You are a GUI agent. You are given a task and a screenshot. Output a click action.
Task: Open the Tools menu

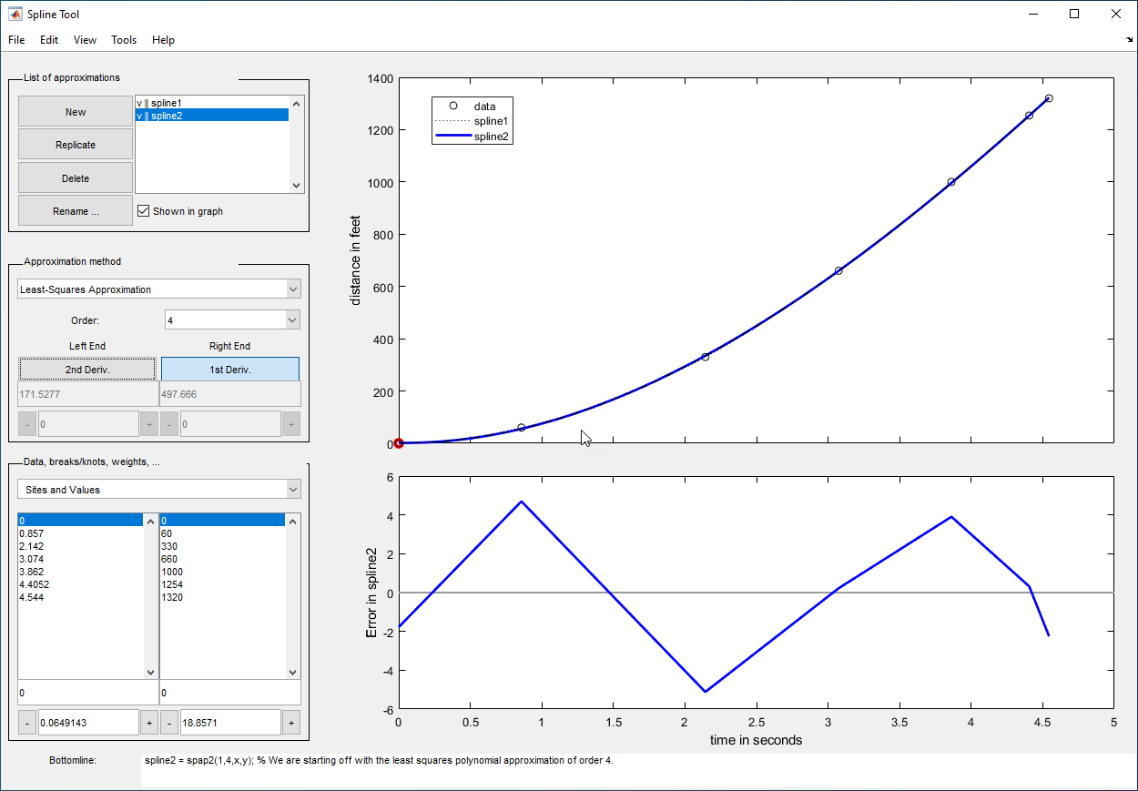pyautogui.click(x=124, y=40)
